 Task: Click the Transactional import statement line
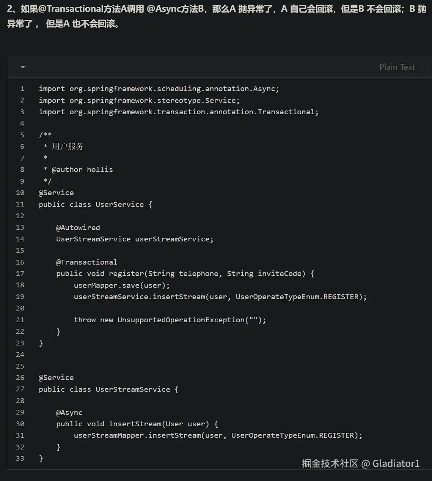pos(178,112)
